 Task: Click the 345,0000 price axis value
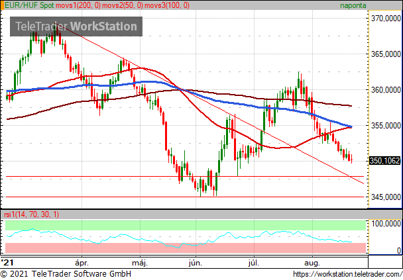coord(386,197)
